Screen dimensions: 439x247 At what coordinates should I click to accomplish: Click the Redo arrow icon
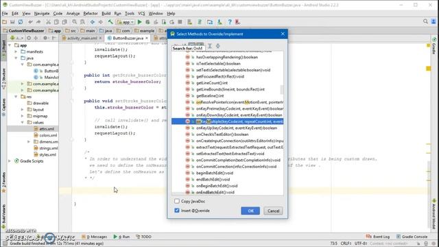point(38,22)
